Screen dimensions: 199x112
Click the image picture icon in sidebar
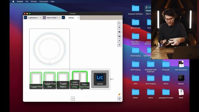pos(119,36)
